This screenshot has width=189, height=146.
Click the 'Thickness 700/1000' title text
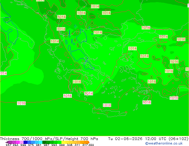click(x=21, y=139)
